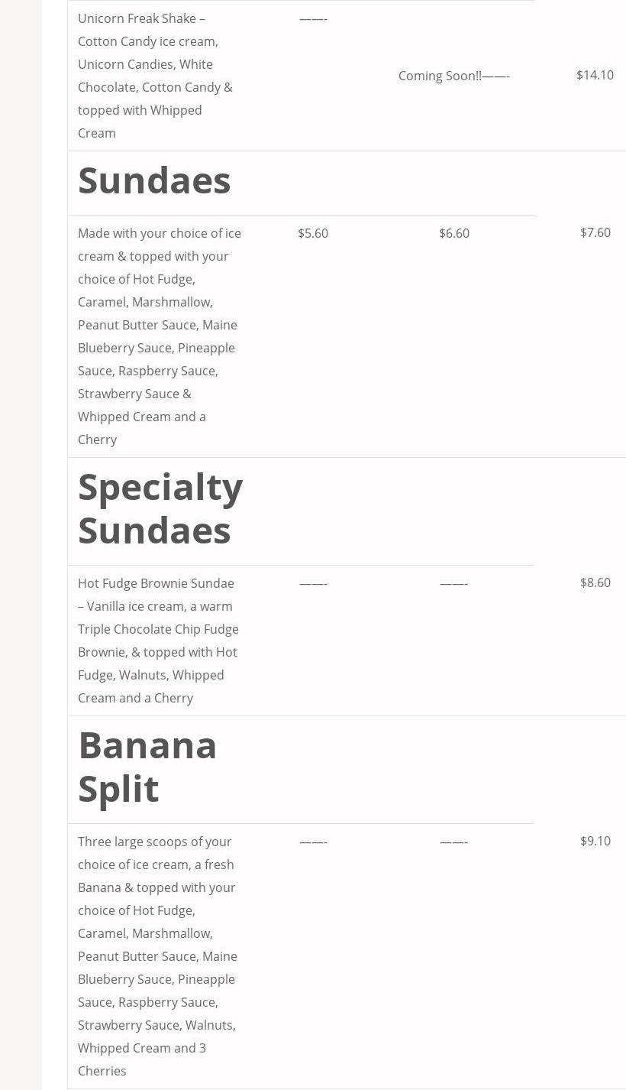626x1090 pixels.
Task: Click the $6.60 sundae price
Action: point(454,233)
